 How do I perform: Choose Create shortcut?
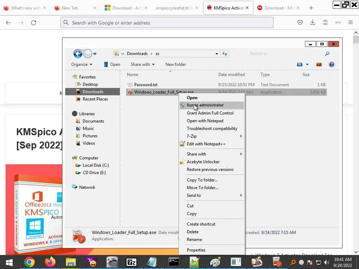(201, 224)
